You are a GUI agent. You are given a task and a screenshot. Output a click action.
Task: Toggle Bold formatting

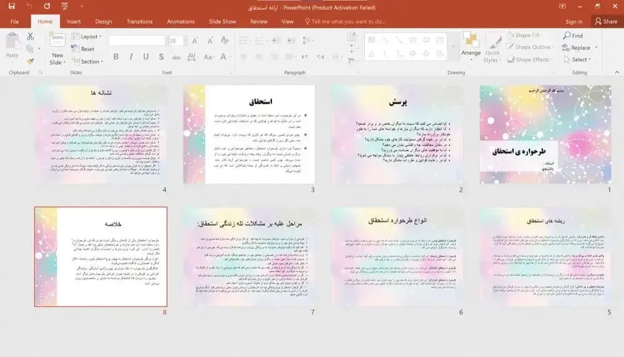point(116,57)
